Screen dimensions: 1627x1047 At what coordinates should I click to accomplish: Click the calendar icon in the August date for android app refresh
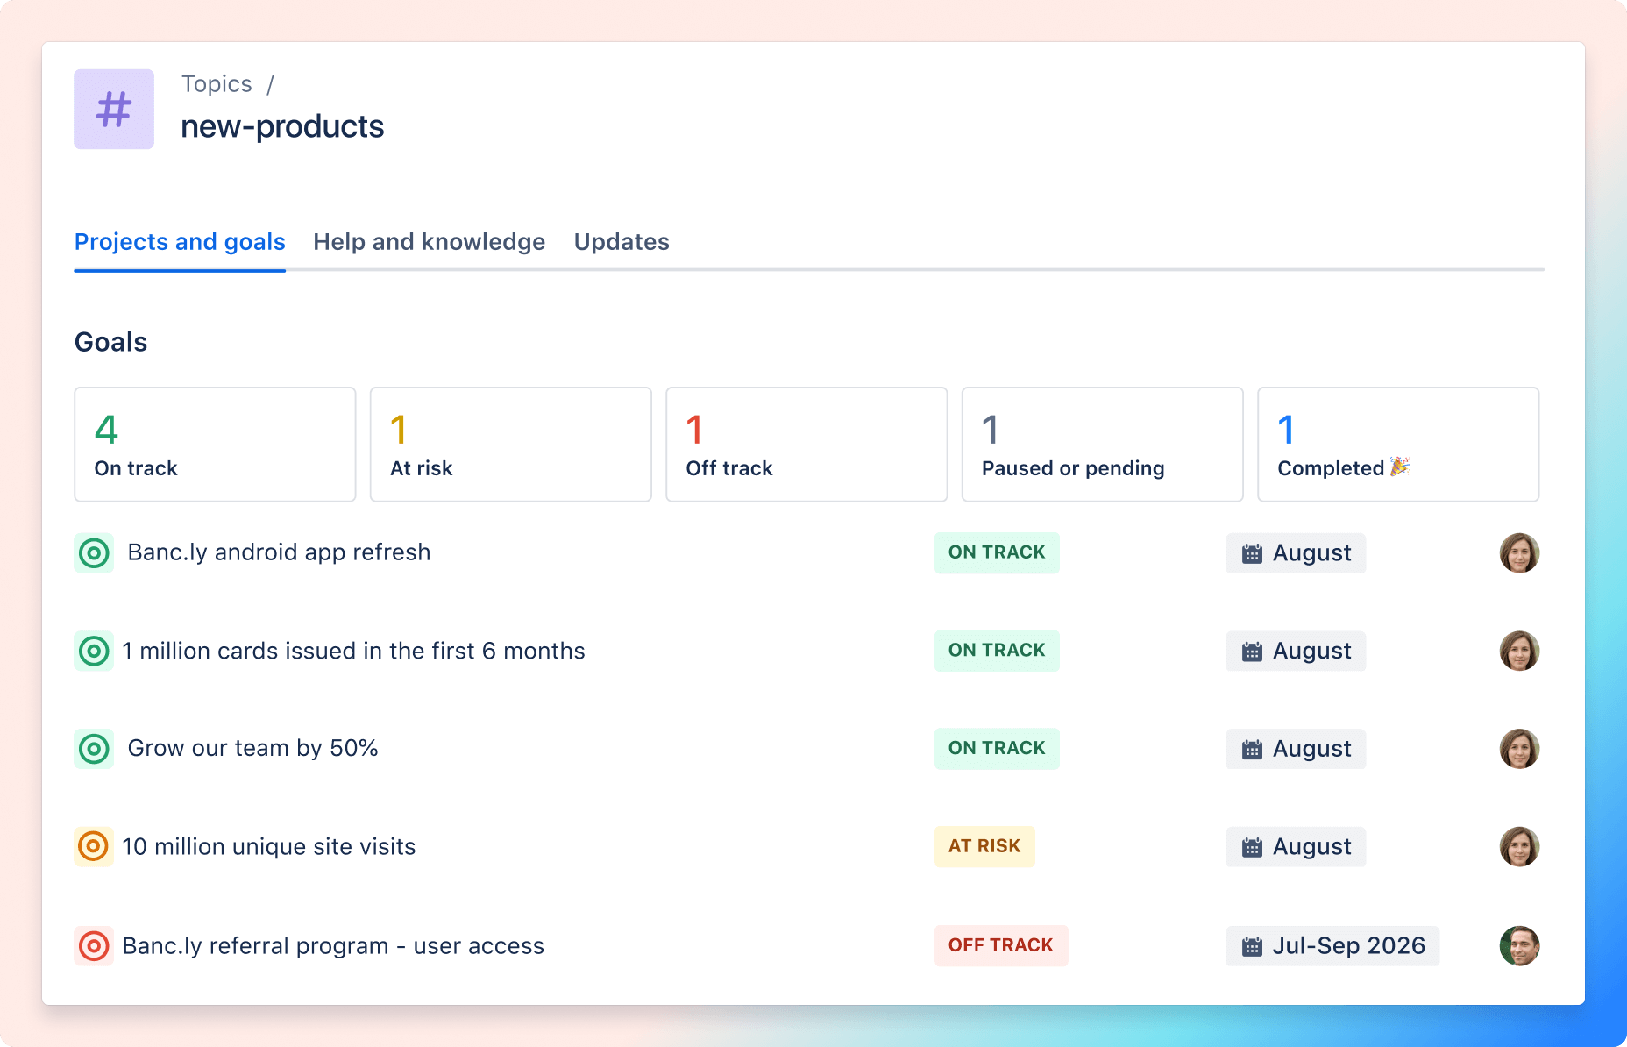coord(1252,552)
